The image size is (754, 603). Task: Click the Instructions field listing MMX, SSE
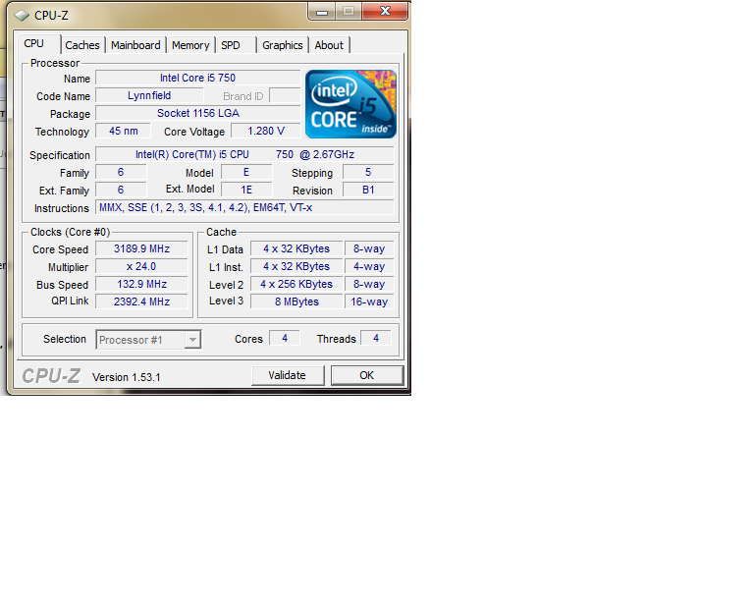[244, 208]
